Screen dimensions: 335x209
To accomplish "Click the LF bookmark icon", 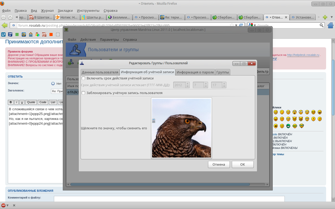I will (x=3, y=34).
